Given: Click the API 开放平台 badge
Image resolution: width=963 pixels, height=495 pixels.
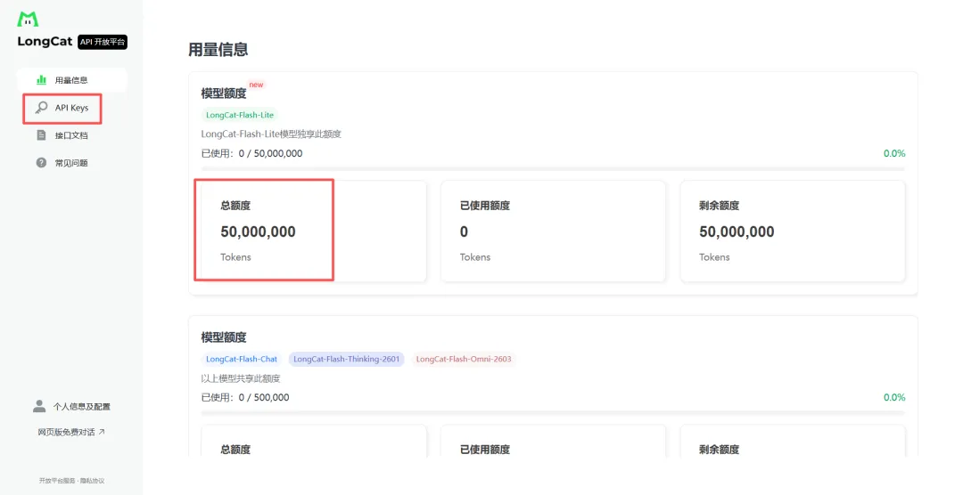Looking at the screenshot, I should (103, 42).
